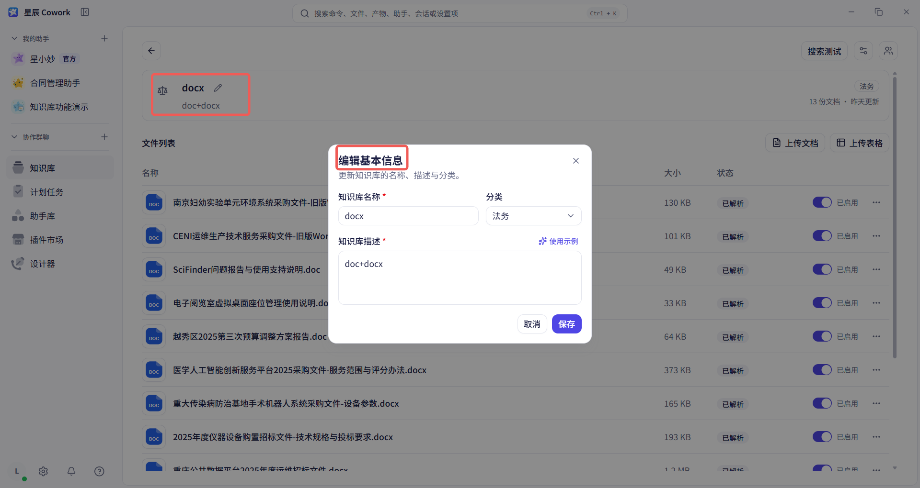Open members icon at top right
Viewport: 920px width, 488px height.
coord(888,51)
